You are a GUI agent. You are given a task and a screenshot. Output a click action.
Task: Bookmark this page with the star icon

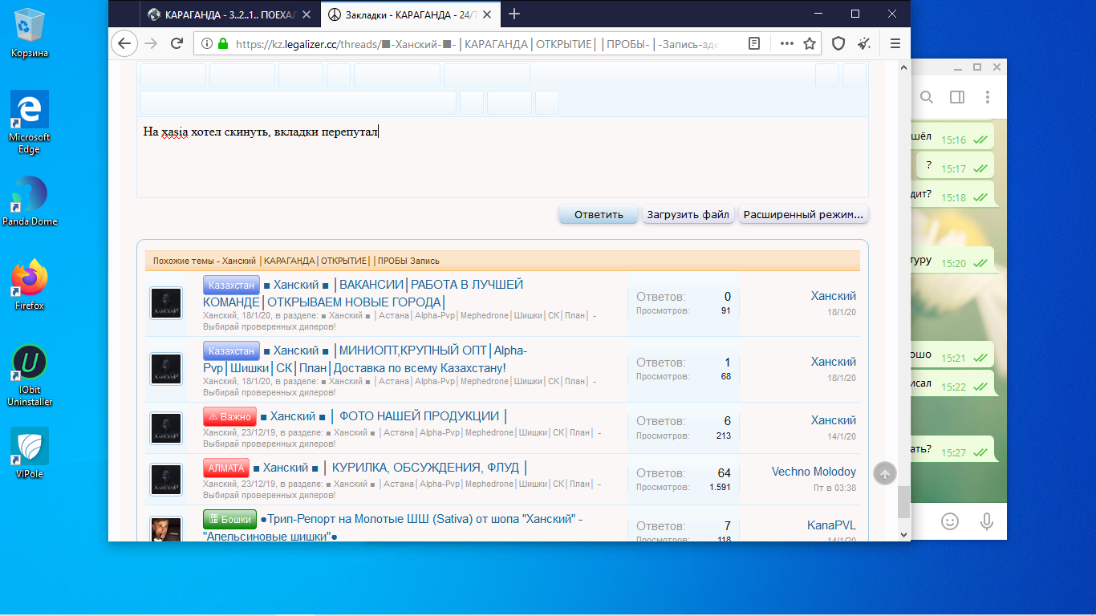coord(810,43)
